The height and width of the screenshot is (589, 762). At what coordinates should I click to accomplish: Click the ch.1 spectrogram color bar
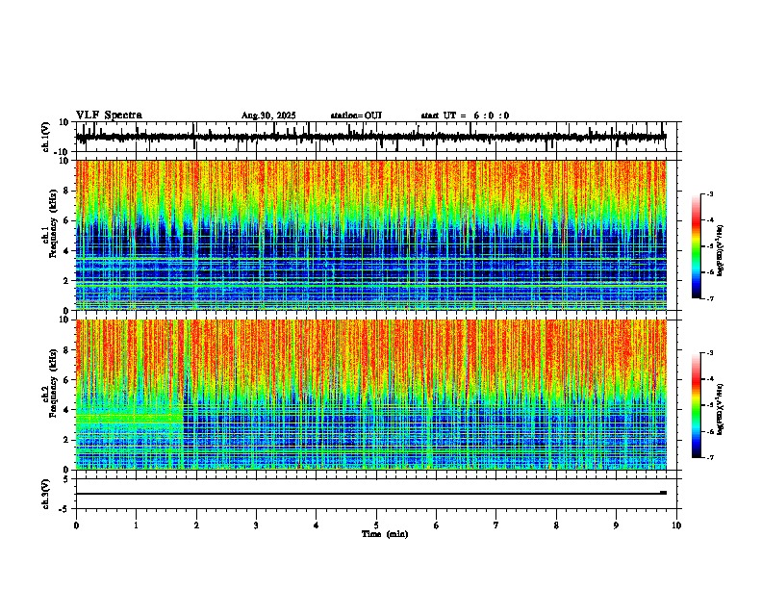(x=697, y=246)
